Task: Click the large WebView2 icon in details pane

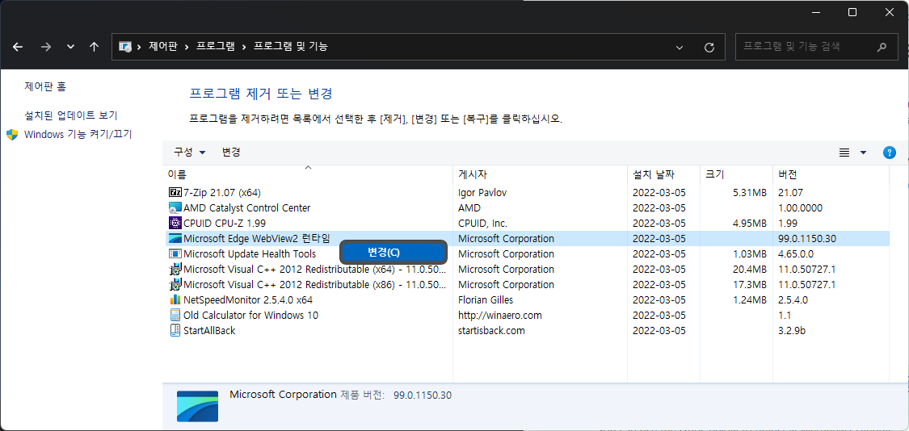Action: tap(198, 405)
